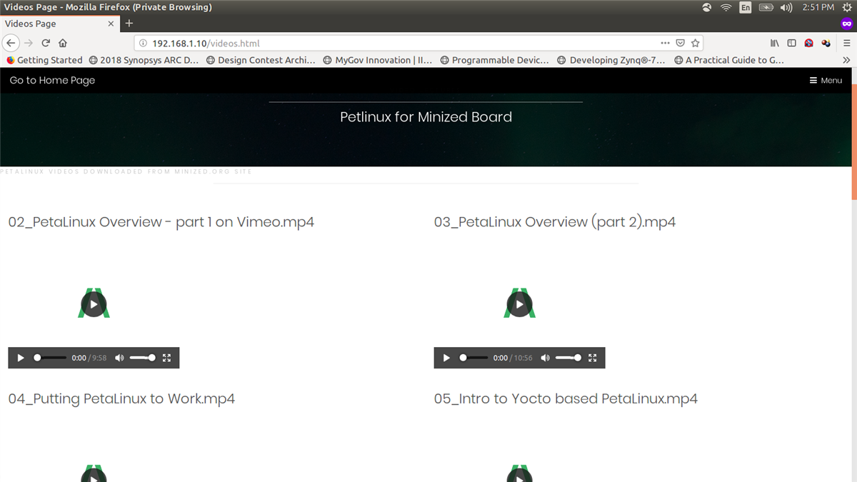Open the Firefox Library icon
The image size is (857, 482).
pos(774,43)
